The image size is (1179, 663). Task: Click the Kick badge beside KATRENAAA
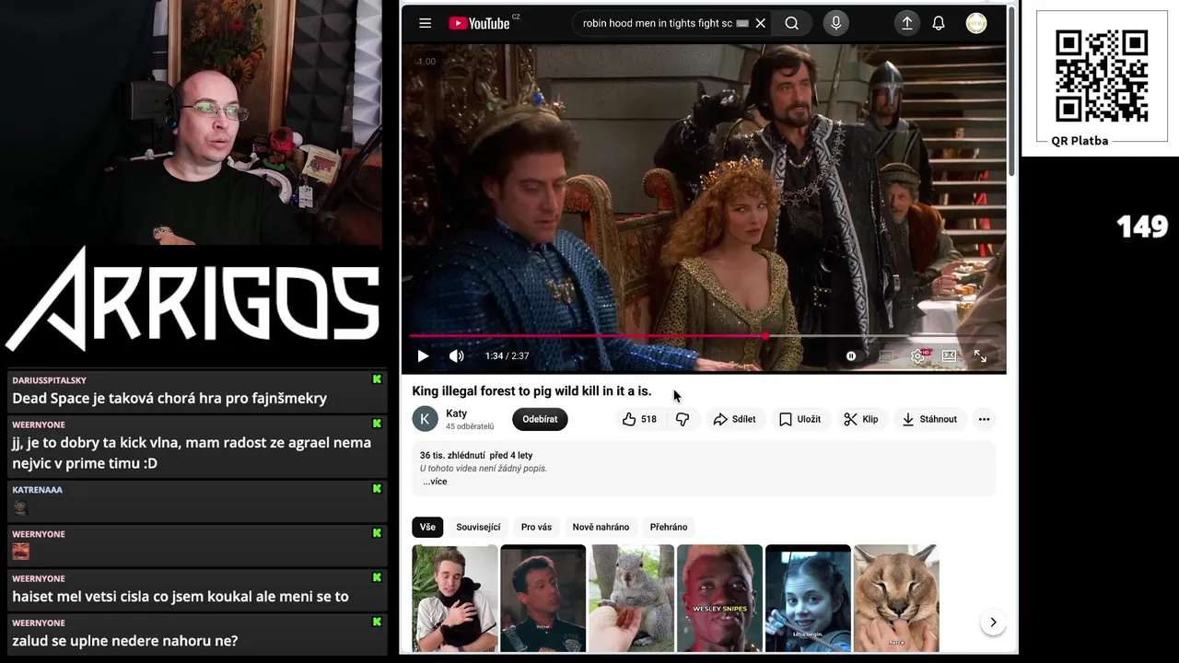coord(377,489)
